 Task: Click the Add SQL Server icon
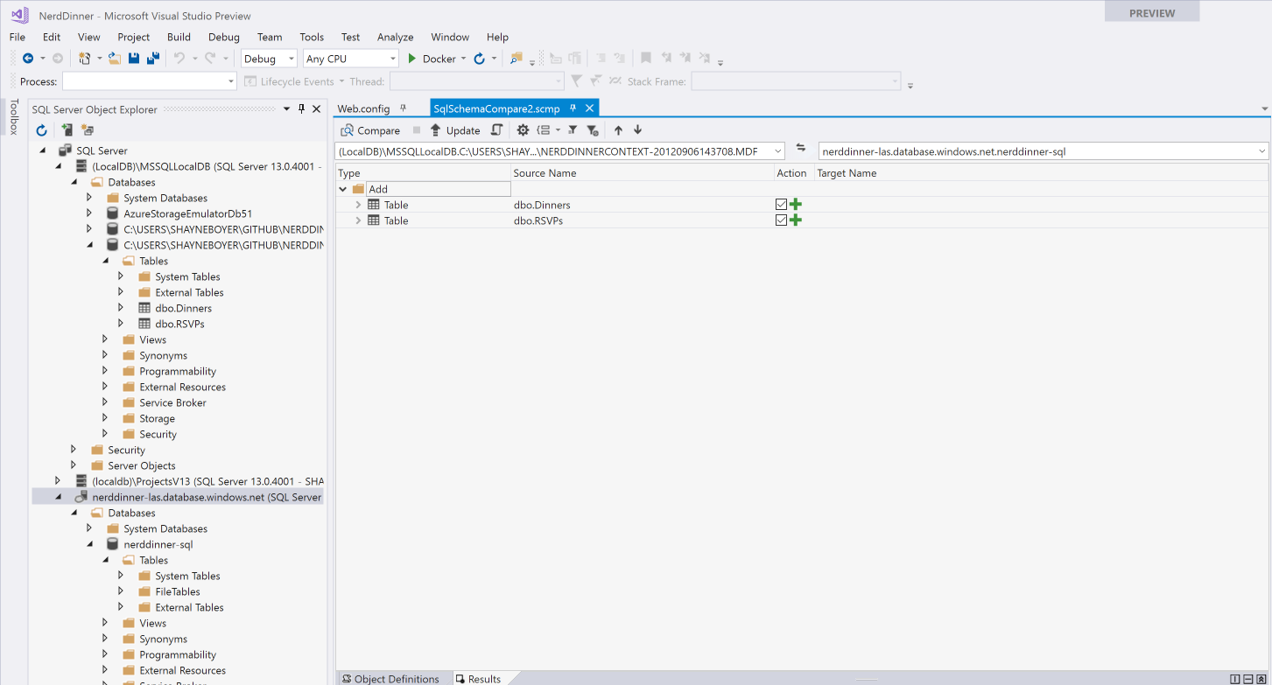67,130
